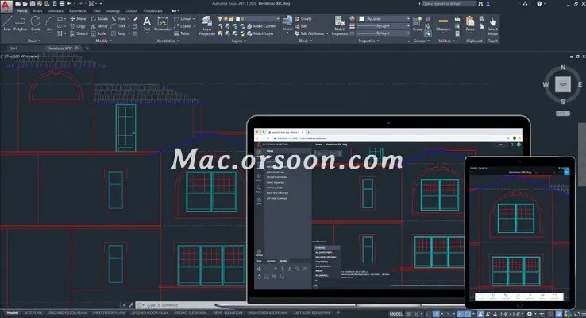Click the Copy tool in Modify panel
The width and height of the screenshot is (586, 318).
[78, 26]
